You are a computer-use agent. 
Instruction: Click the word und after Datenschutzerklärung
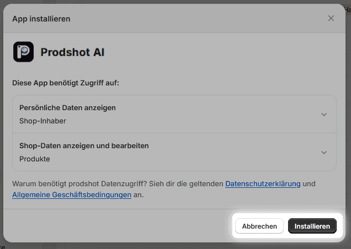309,183
